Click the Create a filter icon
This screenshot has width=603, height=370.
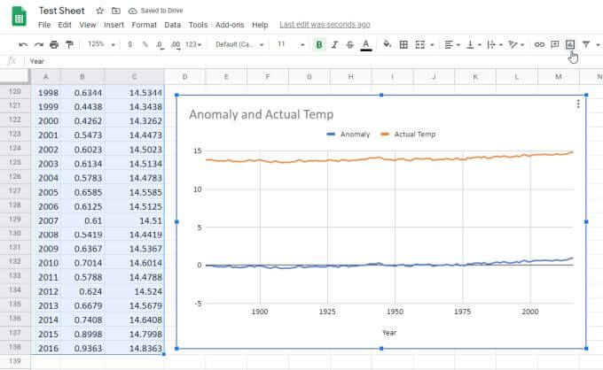[585, 44]
